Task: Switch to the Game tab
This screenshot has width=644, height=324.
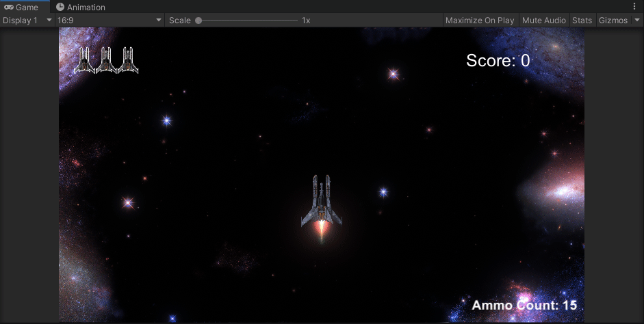Action: [25, 7]
